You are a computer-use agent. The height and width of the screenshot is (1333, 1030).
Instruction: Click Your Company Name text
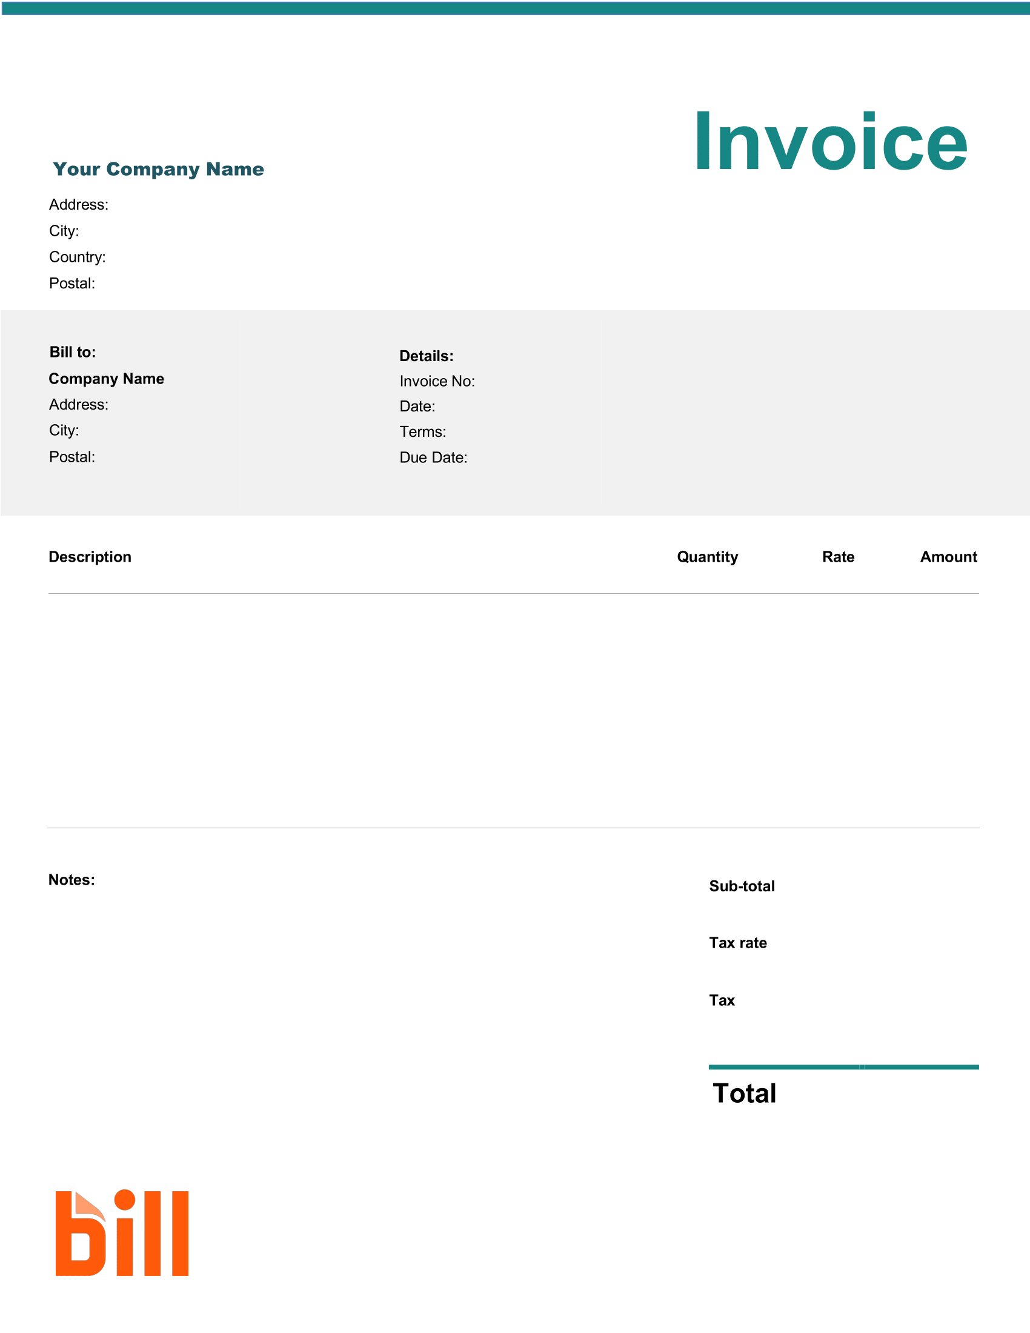point(158,170)
